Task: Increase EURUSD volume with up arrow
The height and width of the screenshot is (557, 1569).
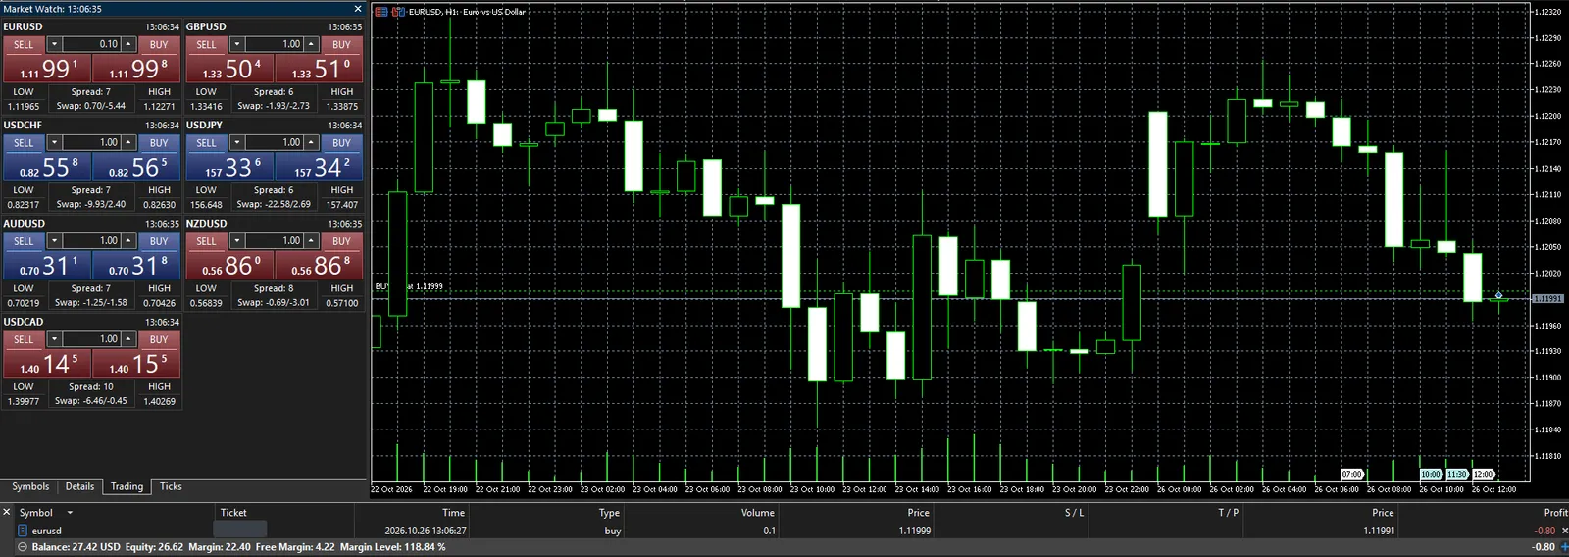Action: 128,45
